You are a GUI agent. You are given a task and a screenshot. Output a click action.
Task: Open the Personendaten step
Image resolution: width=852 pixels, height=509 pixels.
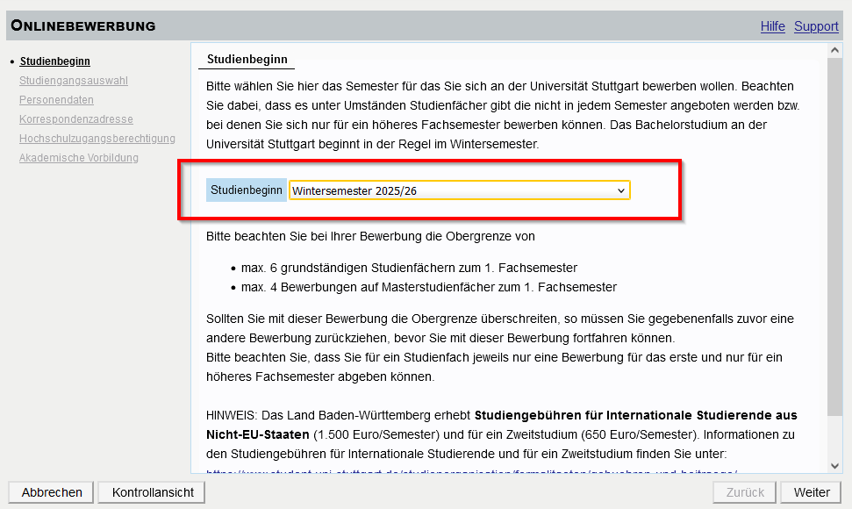tap(56, 100)
